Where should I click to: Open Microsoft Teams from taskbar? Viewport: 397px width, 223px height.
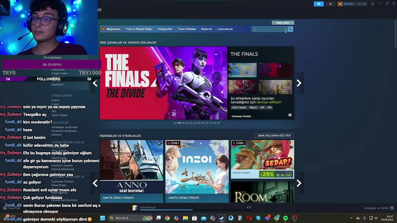coord(267,218)
